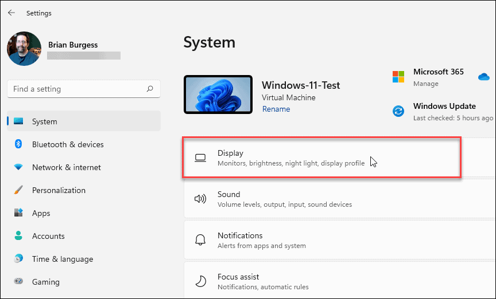Click the Bluetooth icon in sidebar
Image resolution: width=496 pixels, height=299 pixels.
[18, 144]
